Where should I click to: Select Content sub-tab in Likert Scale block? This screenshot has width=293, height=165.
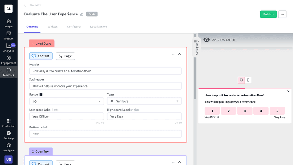coord(41,56)
